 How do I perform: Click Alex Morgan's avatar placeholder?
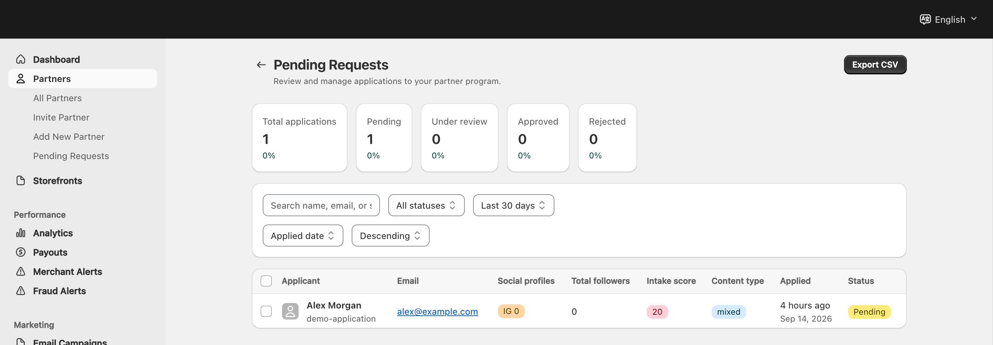coord(290,311)
